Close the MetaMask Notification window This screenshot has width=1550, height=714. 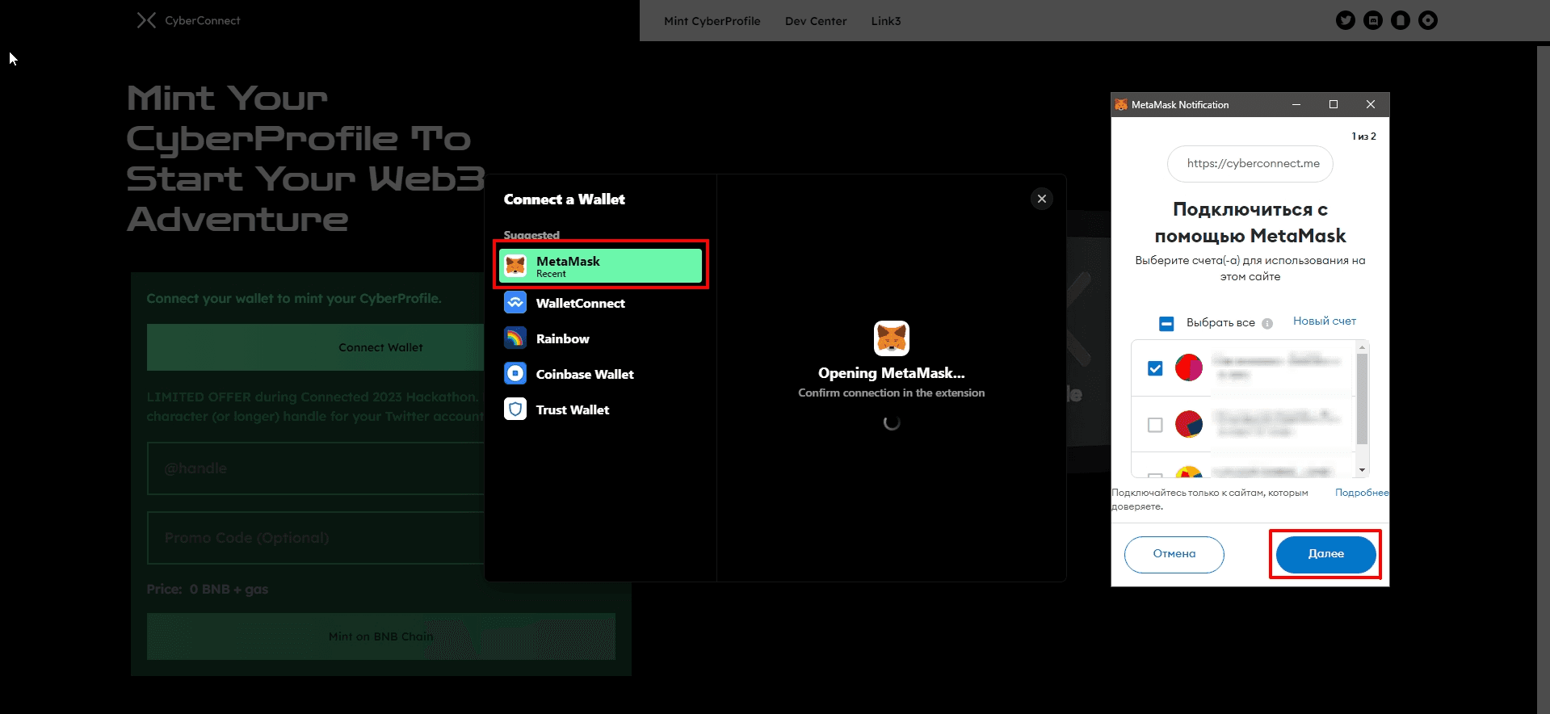point(1371,105)
